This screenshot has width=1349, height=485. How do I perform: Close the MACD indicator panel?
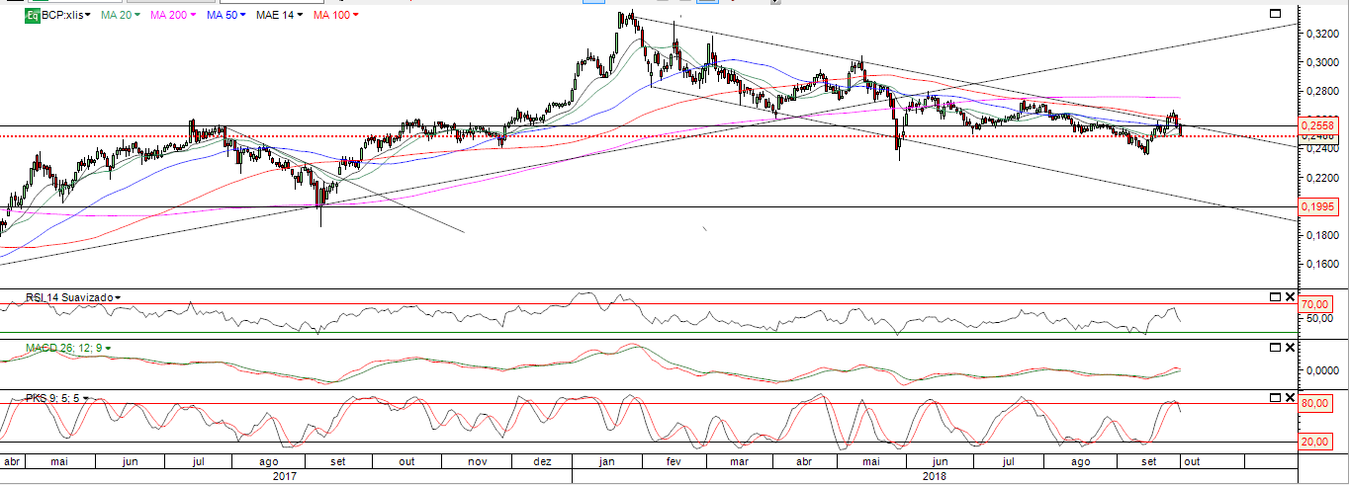1289,348
